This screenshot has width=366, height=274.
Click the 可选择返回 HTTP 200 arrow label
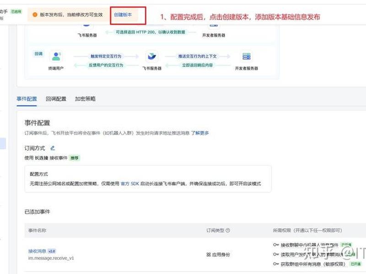click(x=151, y=32)
